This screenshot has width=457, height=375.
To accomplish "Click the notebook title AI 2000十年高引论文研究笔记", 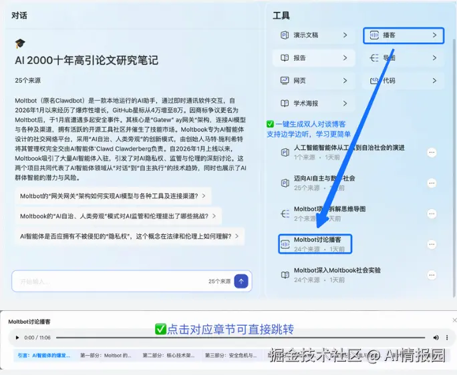I will 86,60.
